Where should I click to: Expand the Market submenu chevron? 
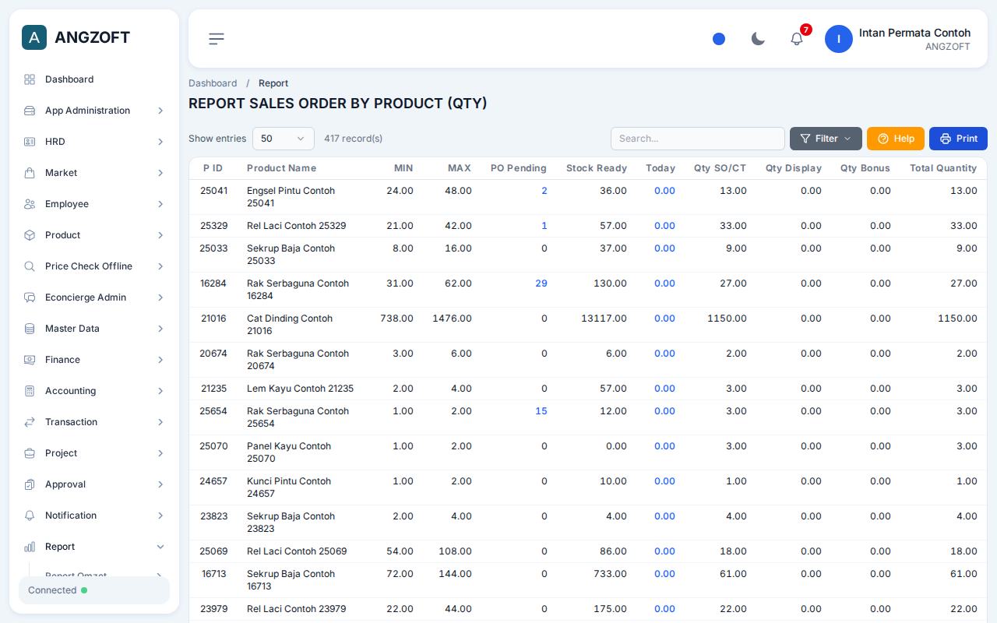click(x=160, y=173)
